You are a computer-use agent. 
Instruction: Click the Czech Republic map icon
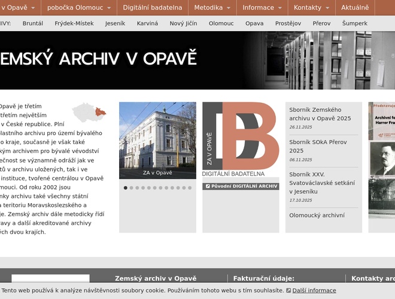pyautogui.click(x=89, y=112)
